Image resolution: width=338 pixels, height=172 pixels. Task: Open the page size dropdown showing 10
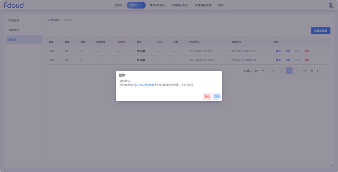[x=261, y=70]
